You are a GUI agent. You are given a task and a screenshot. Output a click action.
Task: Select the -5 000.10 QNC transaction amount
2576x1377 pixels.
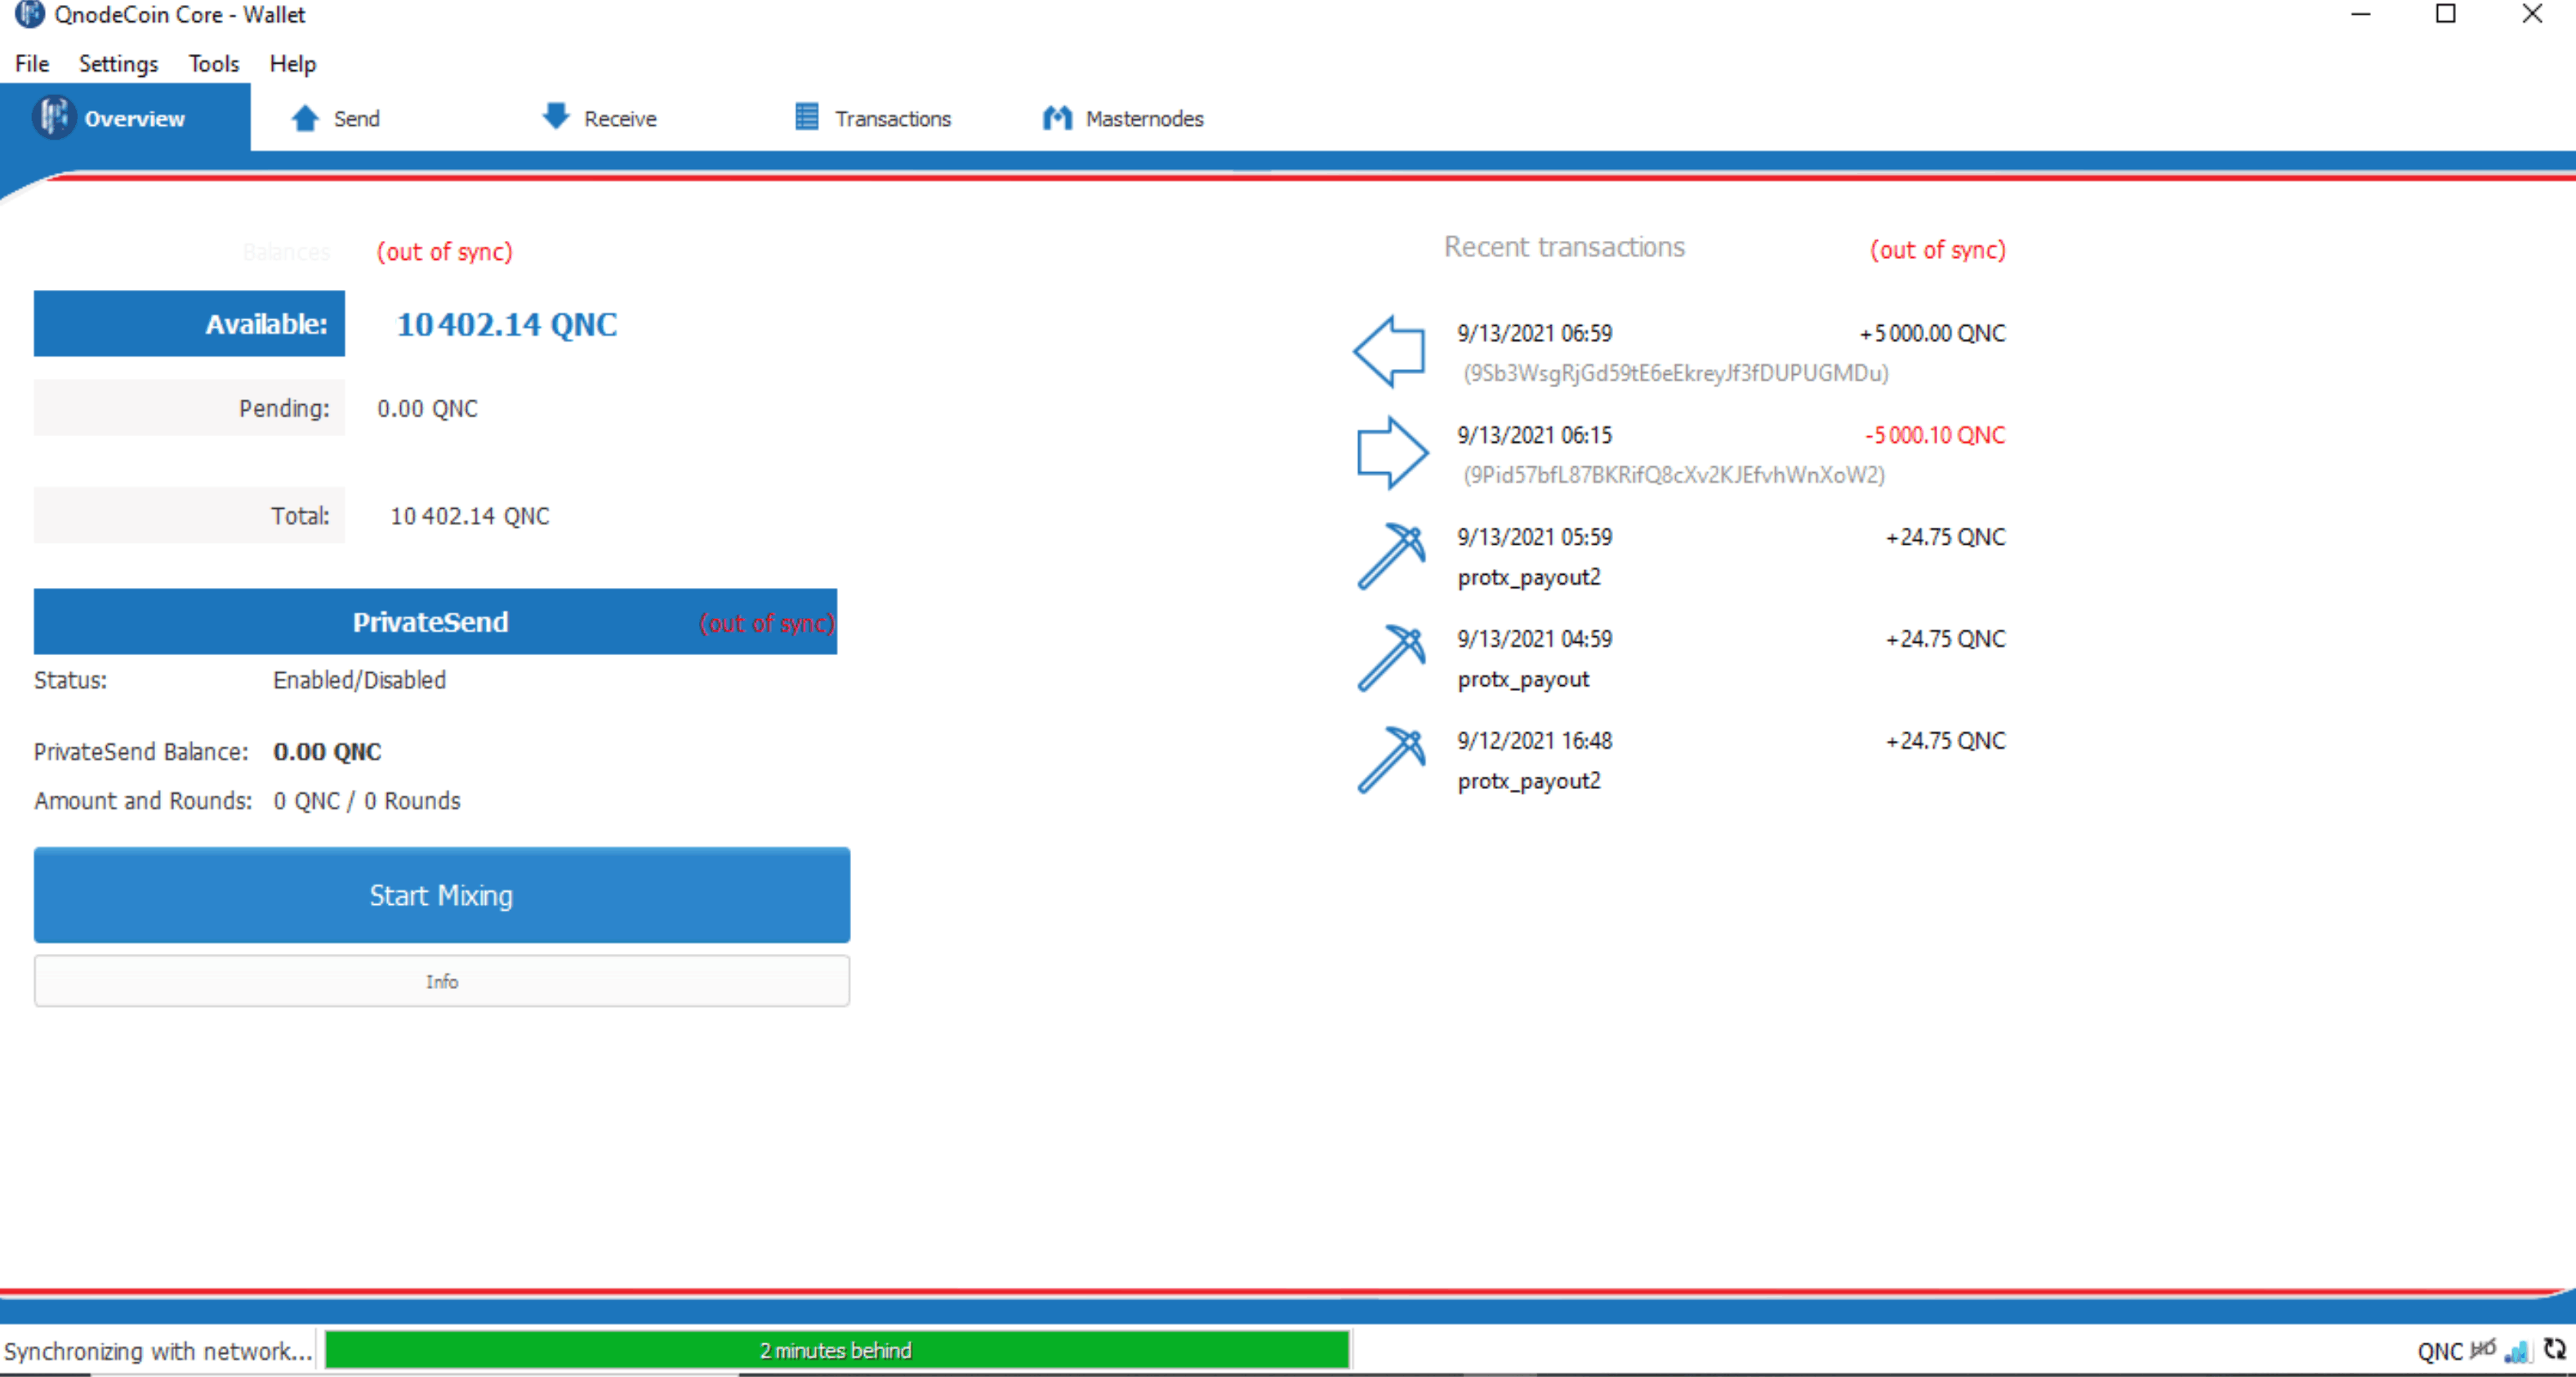[x=1934, y=435]
